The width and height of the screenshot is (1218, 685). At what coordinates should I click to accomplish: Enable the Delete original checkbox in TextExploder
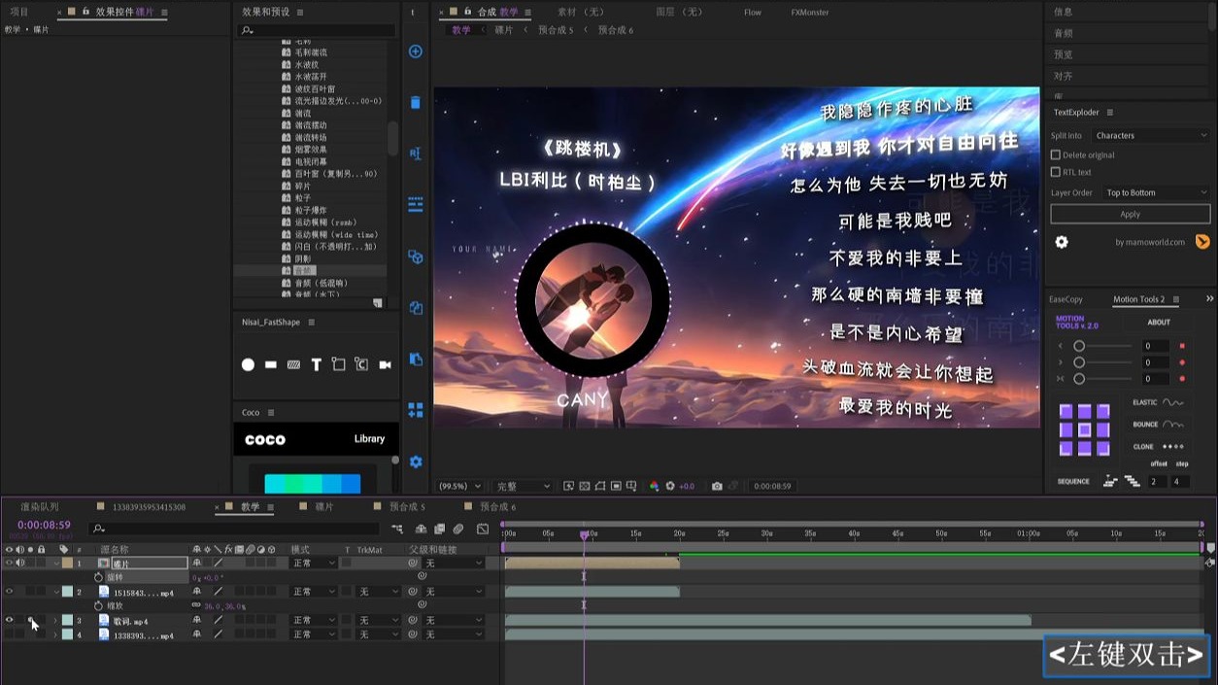[x=1056, y=154]
